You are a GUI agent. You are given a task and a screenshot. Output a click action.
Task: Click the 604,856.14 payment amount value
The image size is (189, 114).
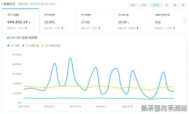pos(17,22)
